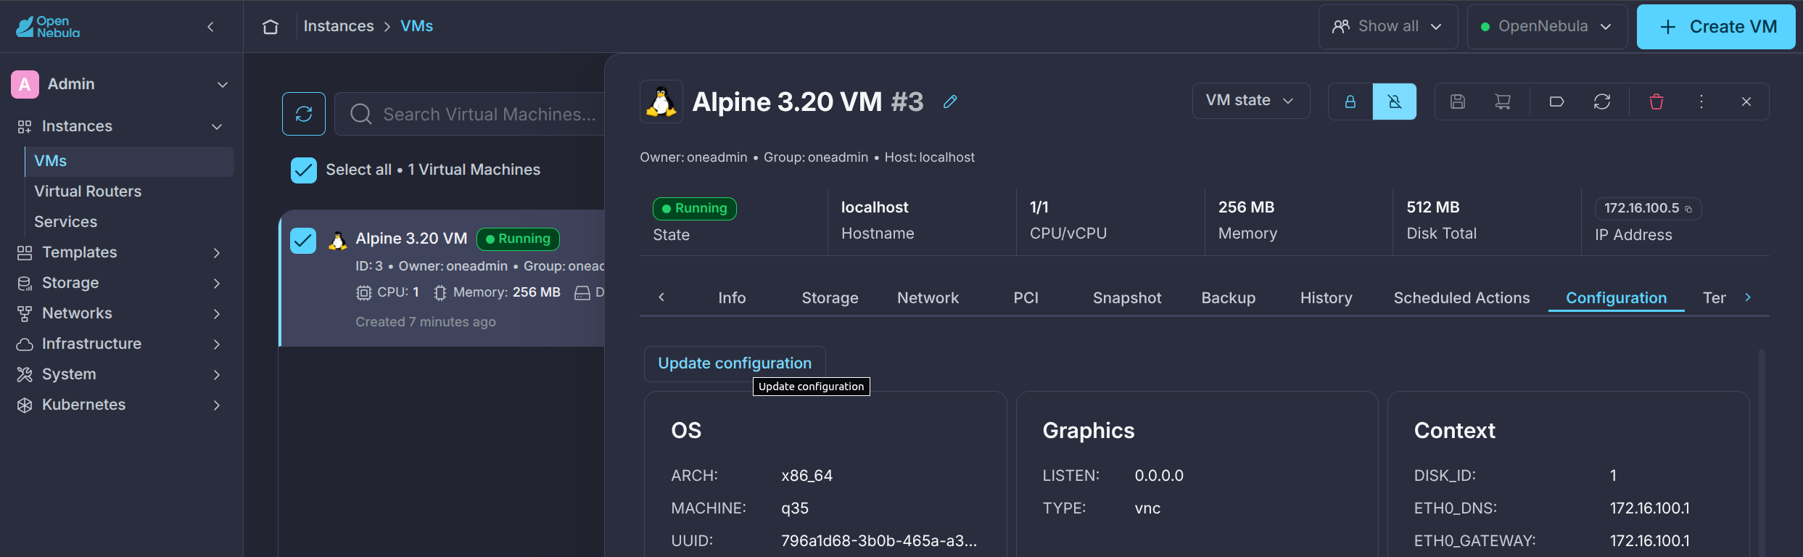Switch to the Info tab
This screenshot has width=1803, height=557.
coord(732,298)
